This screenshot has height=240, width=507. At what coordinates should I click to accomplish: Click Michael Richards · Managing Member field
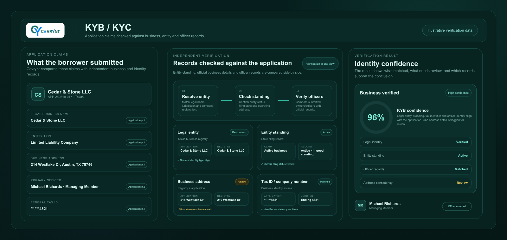click(x=89, y=184)
